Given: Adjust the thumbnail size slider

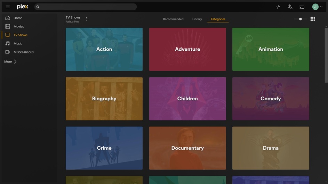Looking at the screenshot, I should [301, 19].
